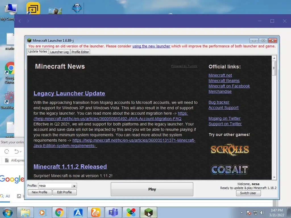Switch to Update Notes tab
The image size is (291, 218).
pyautogui.click(x=38, y=52)
